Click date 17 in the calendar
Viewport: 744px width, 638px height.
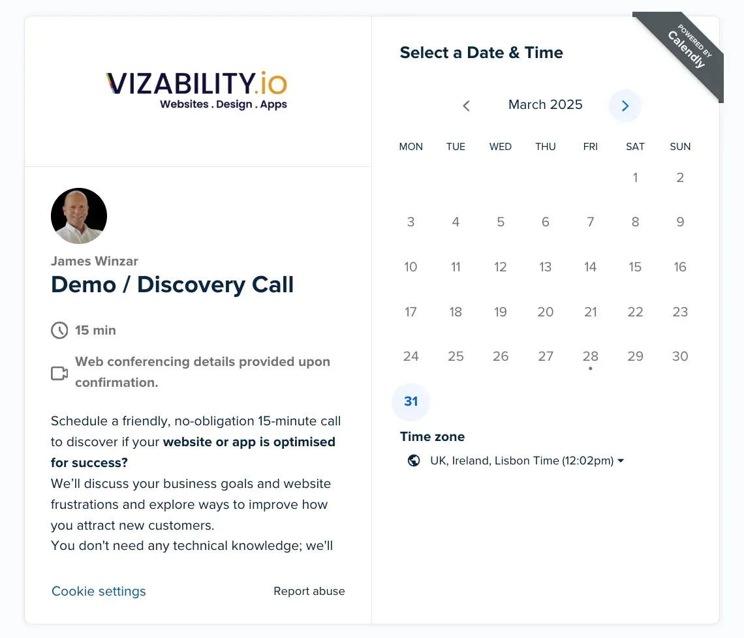(411, 312)
